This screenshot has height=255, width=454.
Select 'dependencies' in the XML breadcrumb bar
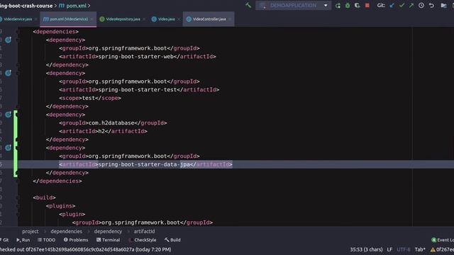click(x=66, y=232)
